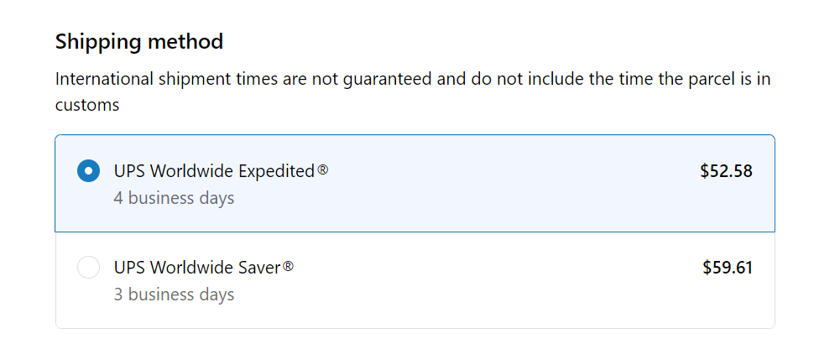Select the UPS Worldwide Expedited radio button
The height and width of the screenshot is (344, 819).
pyautogui.click(x=88, y=171)
